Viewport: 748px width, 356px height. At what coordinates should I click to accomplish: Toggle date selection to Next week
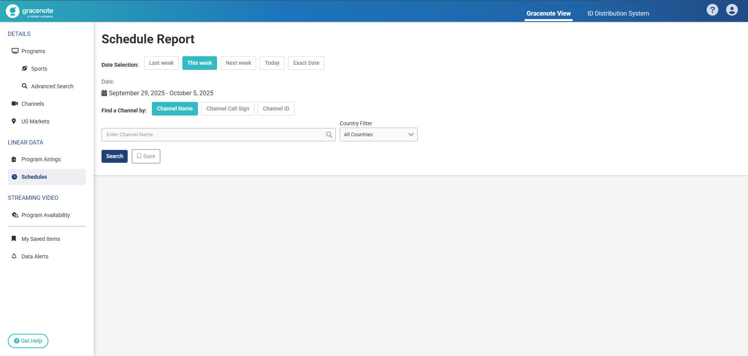[x=238, y=63]
